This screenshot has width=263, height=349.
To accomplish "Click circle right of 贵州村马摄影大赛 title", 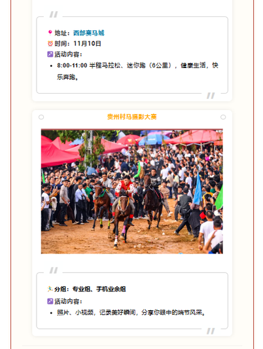I will pos(223,117).
